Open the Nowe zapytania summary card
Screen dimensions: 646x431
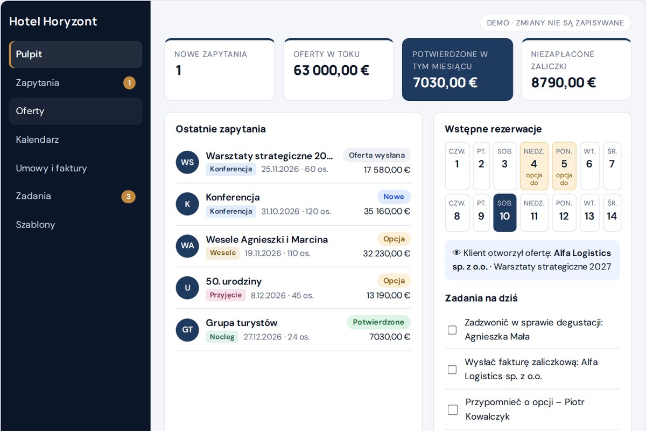click(x=220, y=69)
